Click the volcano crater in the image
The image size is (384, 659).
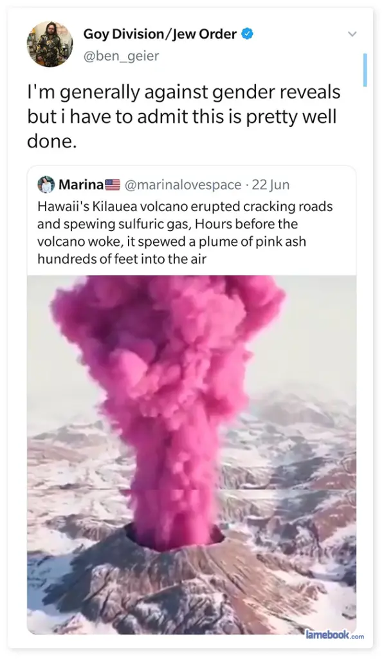tap(174, 537)
